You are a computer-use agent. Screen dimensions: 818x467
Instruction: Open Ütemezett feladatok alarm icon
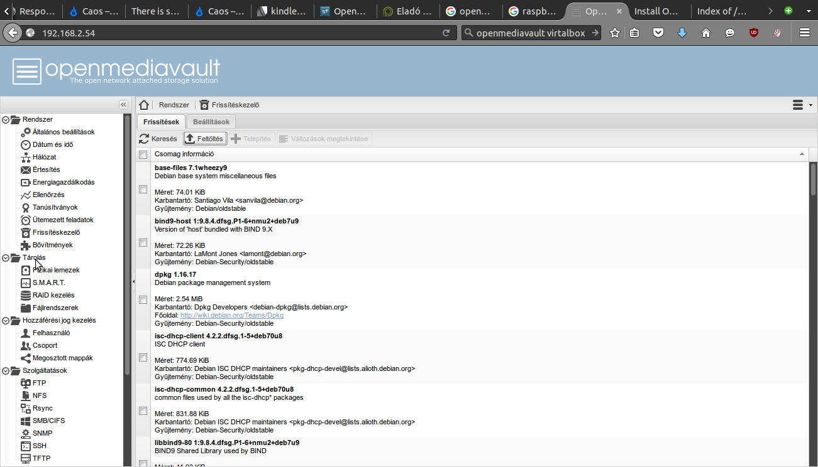(26, 220)
